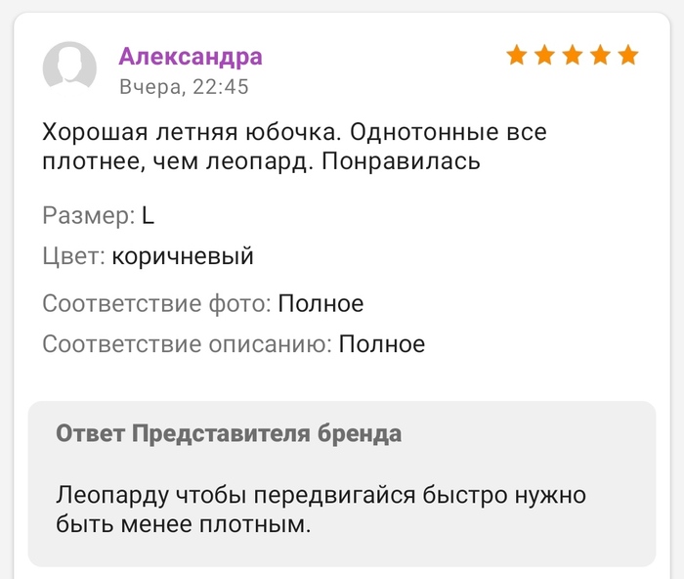
Task: Click 'Полное' next to Соответствие описанию
Action: click(382, 344)
